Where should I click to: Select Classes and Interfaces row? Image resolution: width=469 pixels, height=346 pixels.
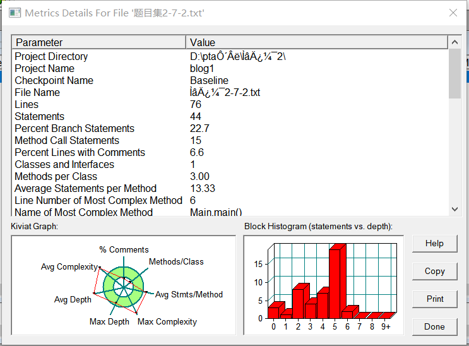click(x=230, y=164)
